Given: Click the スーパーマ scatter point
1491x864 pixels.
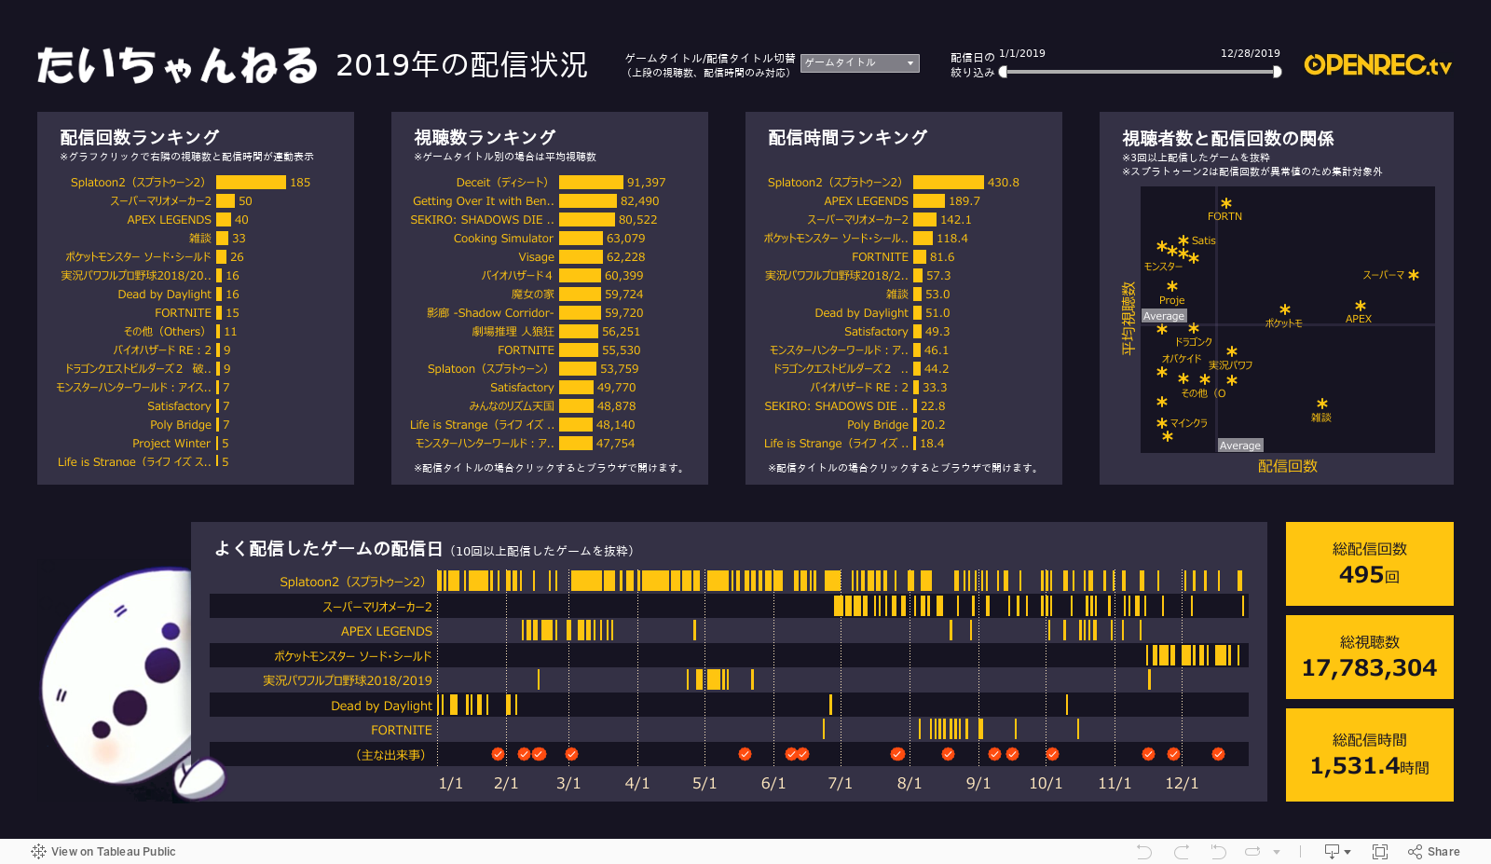Looking at the screenshot, I should [1414, 275].
